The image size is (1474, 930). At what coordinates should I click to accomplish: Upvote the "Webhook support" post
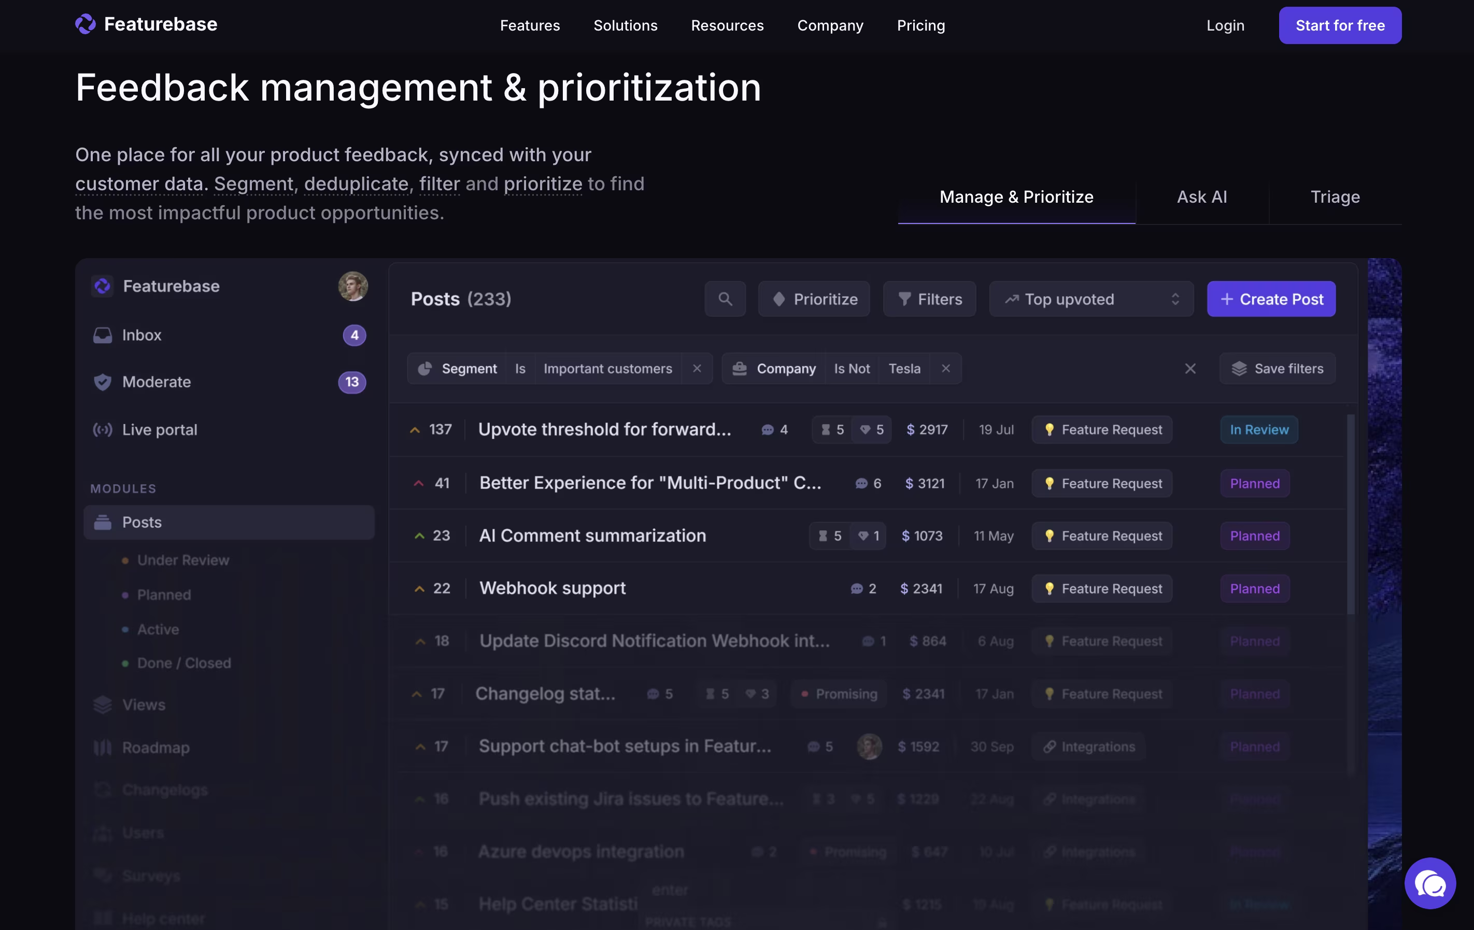coord(419,588)
